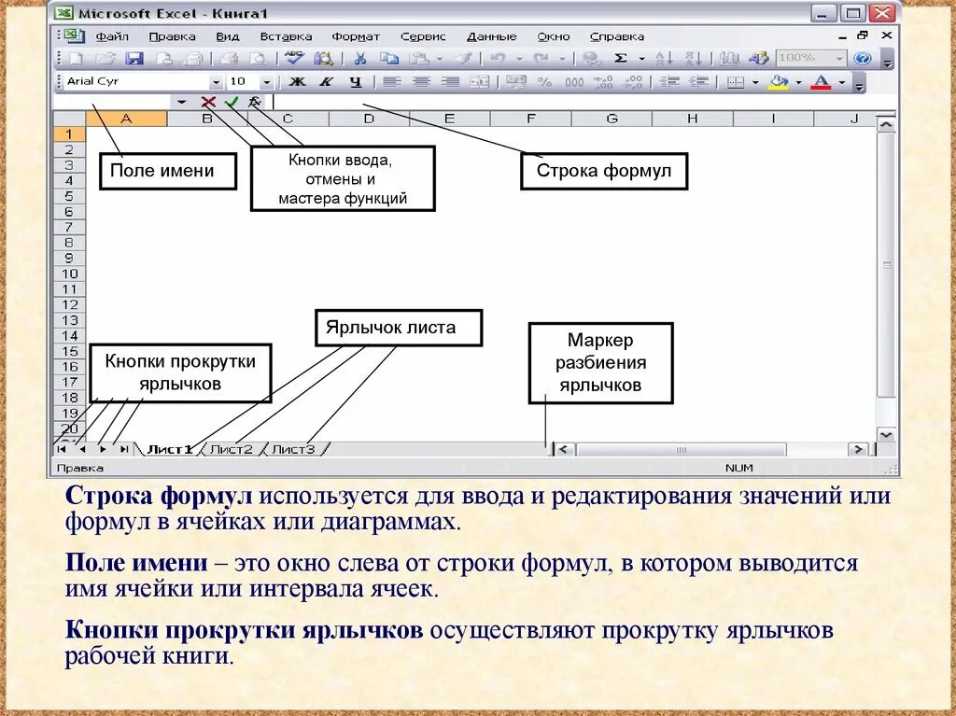Apply the yellow Fill Color bucket
The image size is (956, 716).
point(780,82)
